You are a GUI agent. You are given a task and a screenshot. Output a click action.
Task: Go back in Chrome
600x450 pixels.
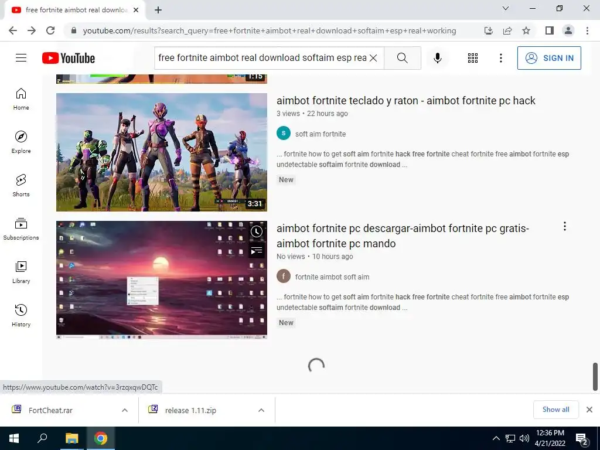[x=13, y=30]
